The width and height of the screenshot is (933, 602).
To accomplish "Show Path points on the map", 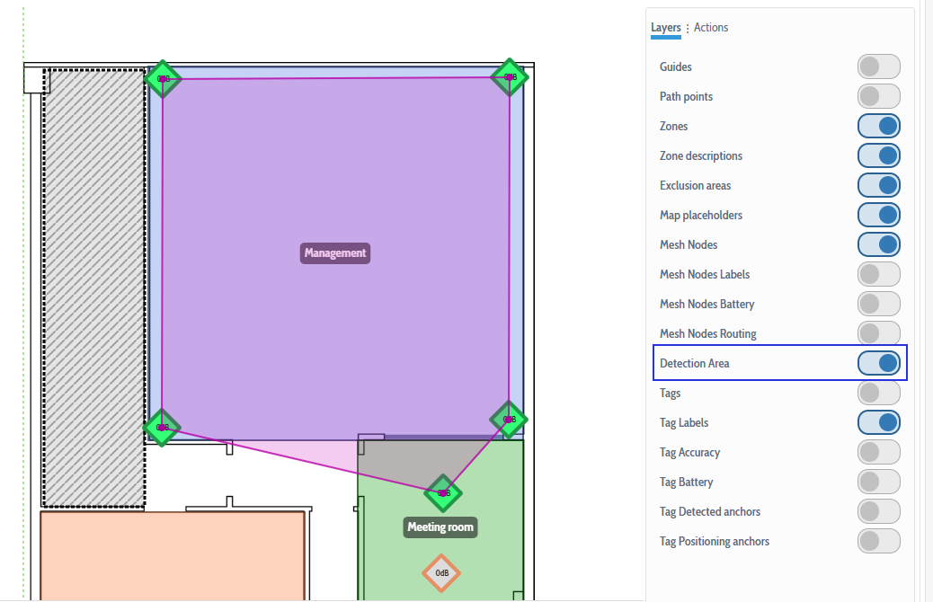I will [878, 95].
